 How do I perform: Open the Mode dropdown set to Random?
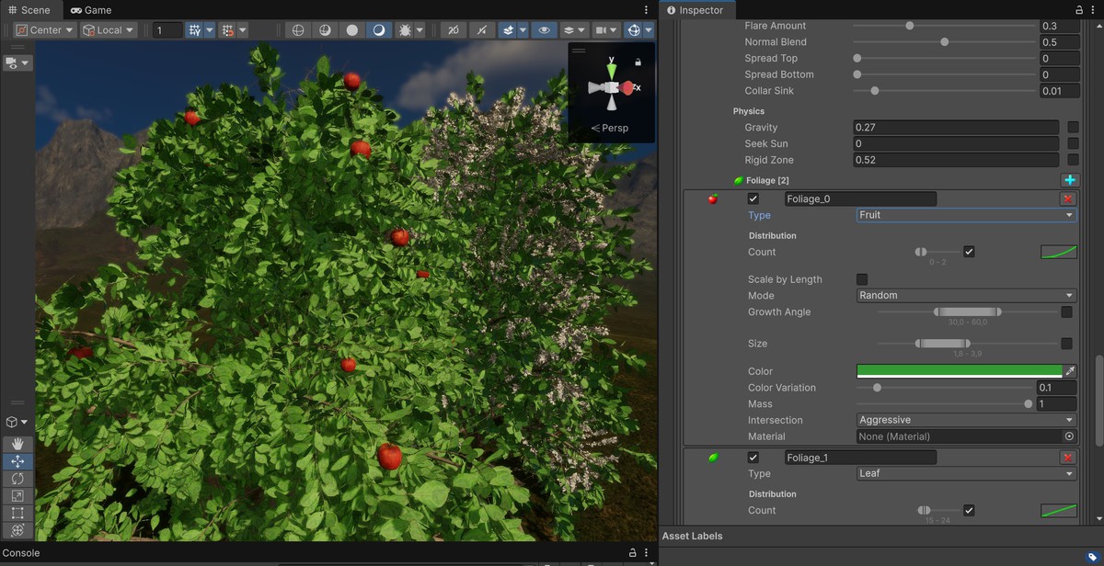(x=966, y=296)
